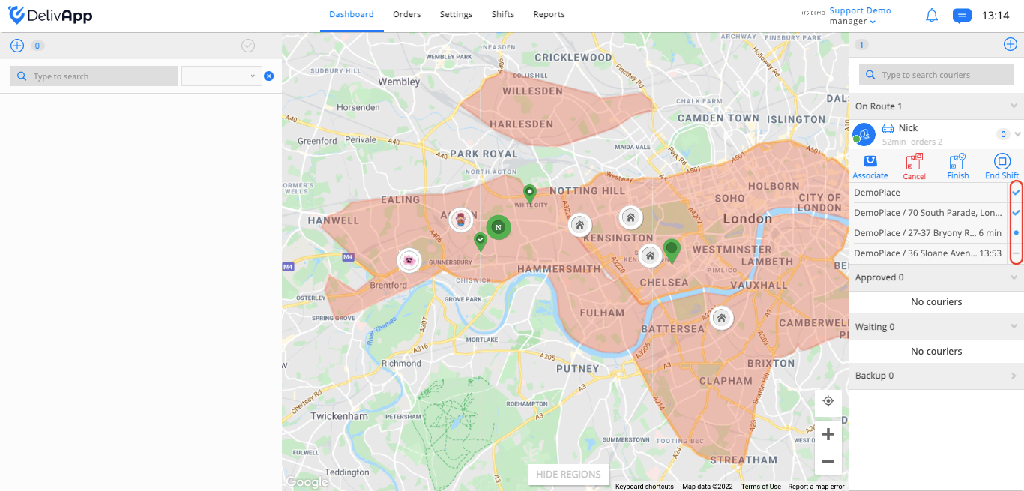Screen dimensions: 1024x491
Task: Add a new courier with plus icon
Action: (1011, 44)
